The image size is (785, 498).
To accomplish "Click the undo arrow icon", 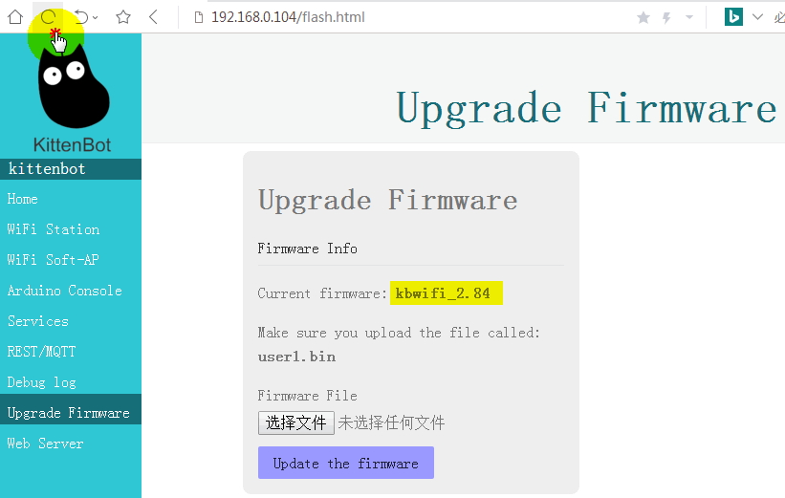I will 81,17.
